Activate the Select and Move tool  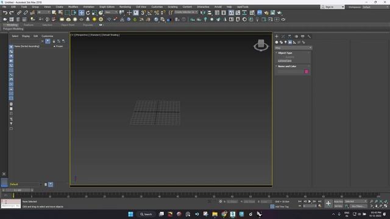point(81,13)
